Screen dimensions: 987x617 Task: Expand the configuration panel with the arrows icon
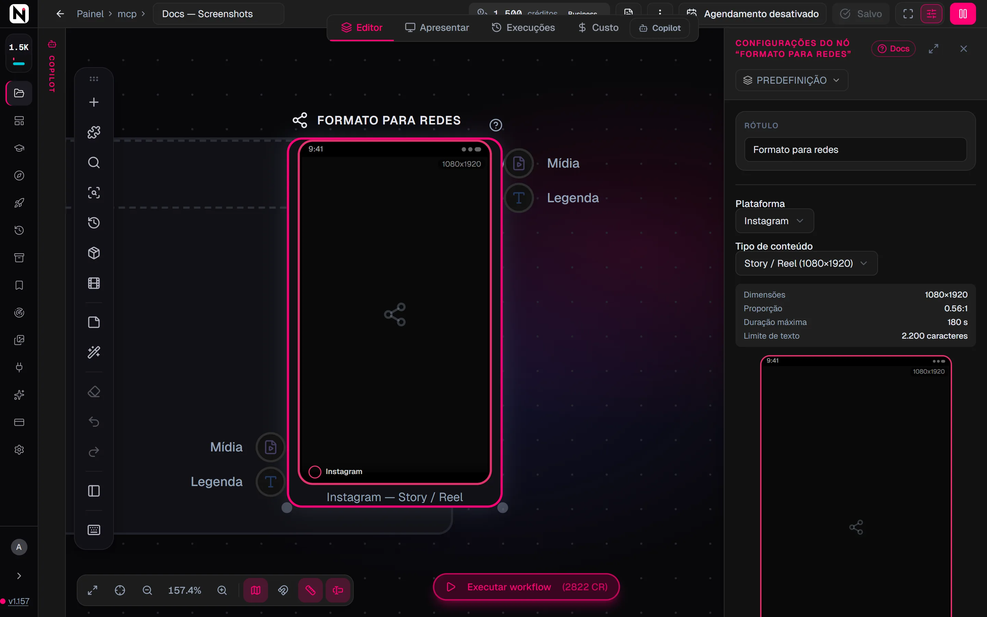point(934,49)
